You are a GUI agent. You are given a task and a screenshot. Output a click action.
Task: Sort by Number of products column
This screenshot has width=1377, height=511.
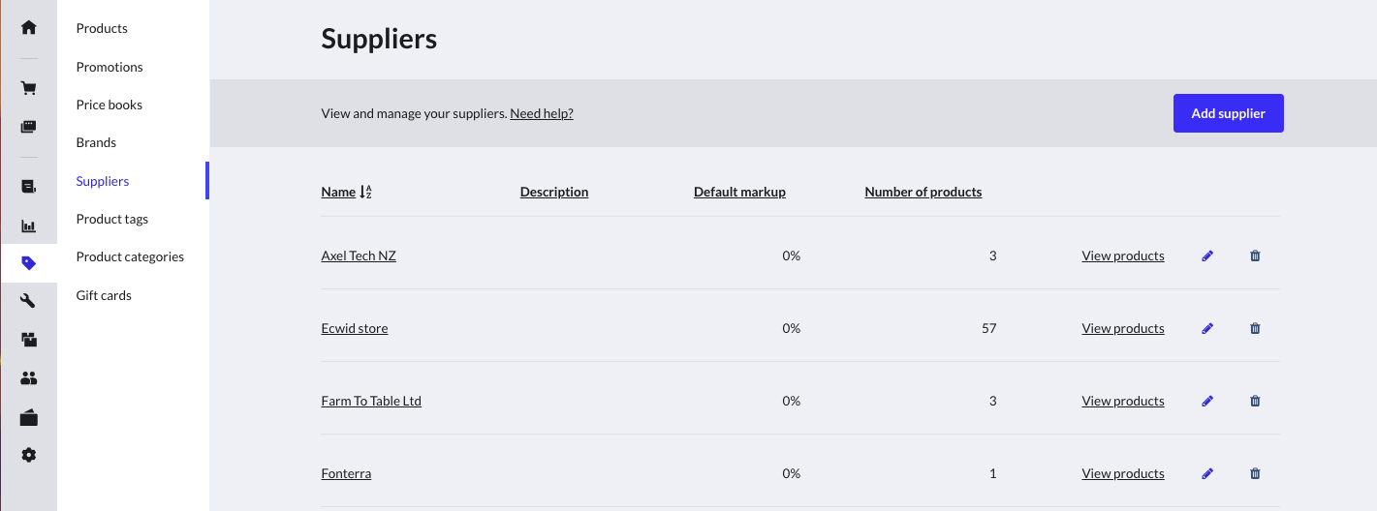[923, 192]
